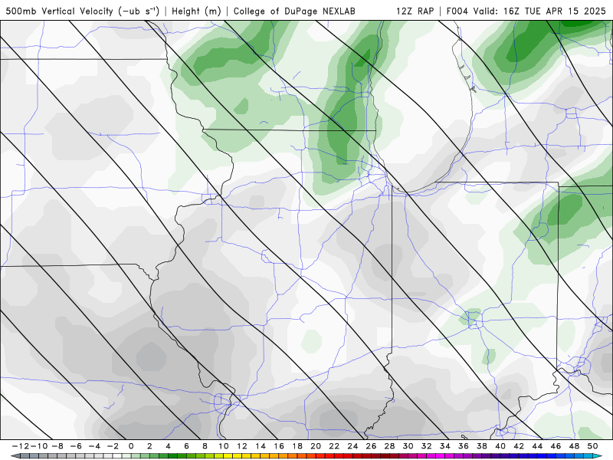Click the '8' colorbar label
This screenshot has width=613, height=460.
[205, 446]
